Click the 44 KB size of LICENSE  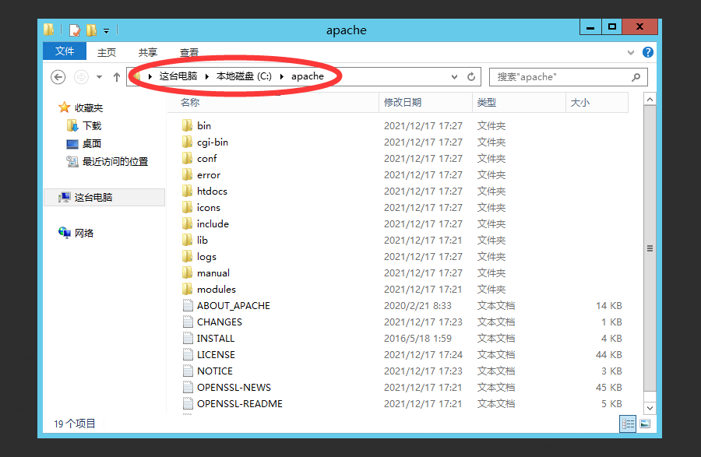click(608, 355)
